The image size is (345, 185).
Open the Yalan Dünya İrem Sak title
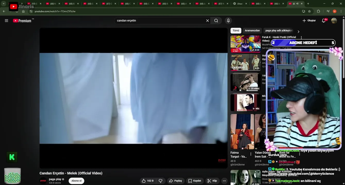coord(263,154)
